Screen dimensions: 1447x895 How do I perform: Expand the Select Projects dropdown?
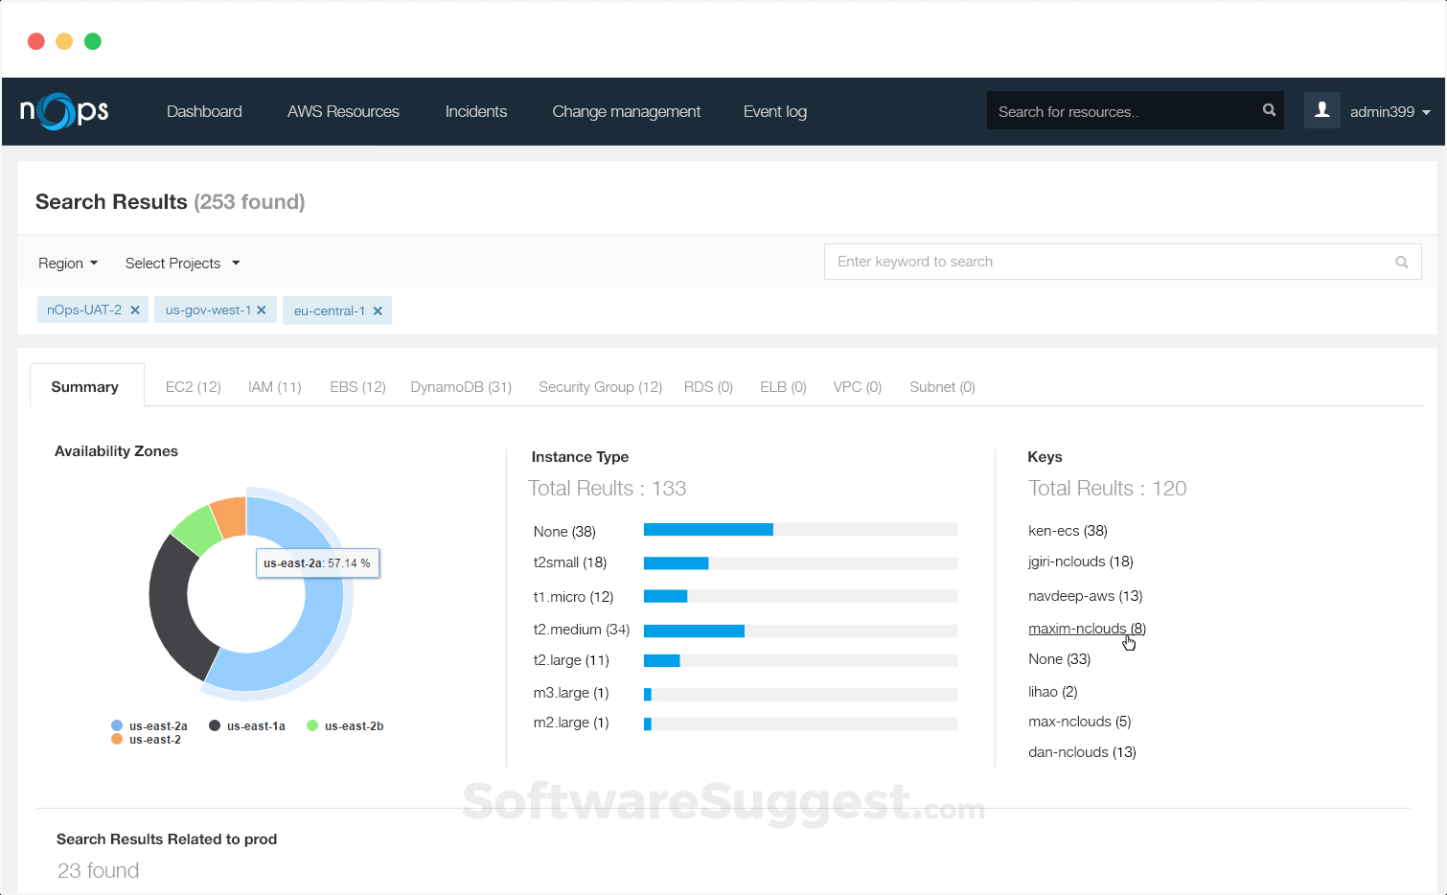(x=182, y=263)
